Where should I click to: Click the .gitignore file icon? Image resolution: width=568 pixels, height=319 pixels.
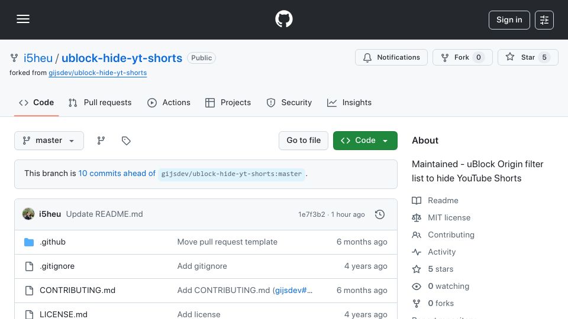click(x=29, y=266)
